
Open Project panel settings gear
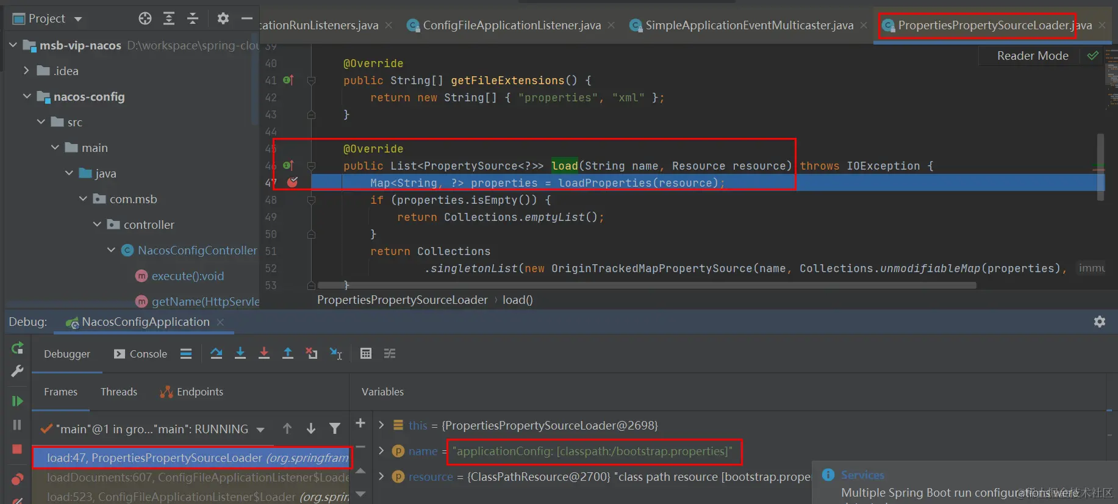coord(223,18)
